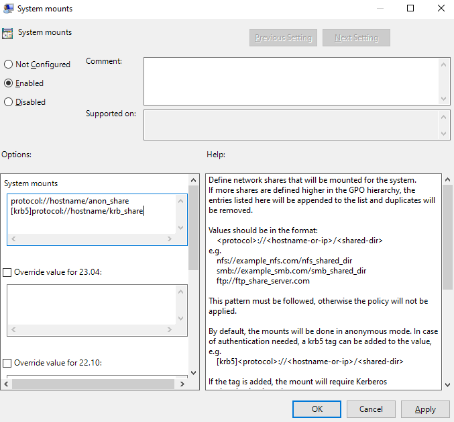Click the Comment box scroll up arrow
Viewport: 454px width, 422px height.
point(443,65)
